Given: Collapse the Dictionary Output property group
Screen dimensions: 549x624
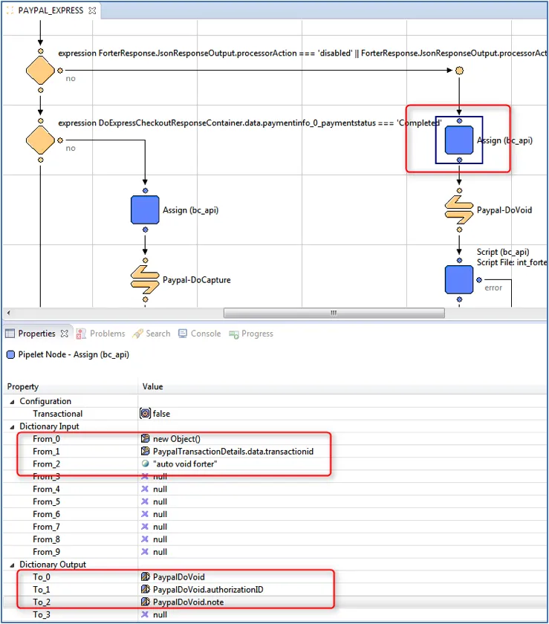Looking at the screenshot, I should (12, 565).
